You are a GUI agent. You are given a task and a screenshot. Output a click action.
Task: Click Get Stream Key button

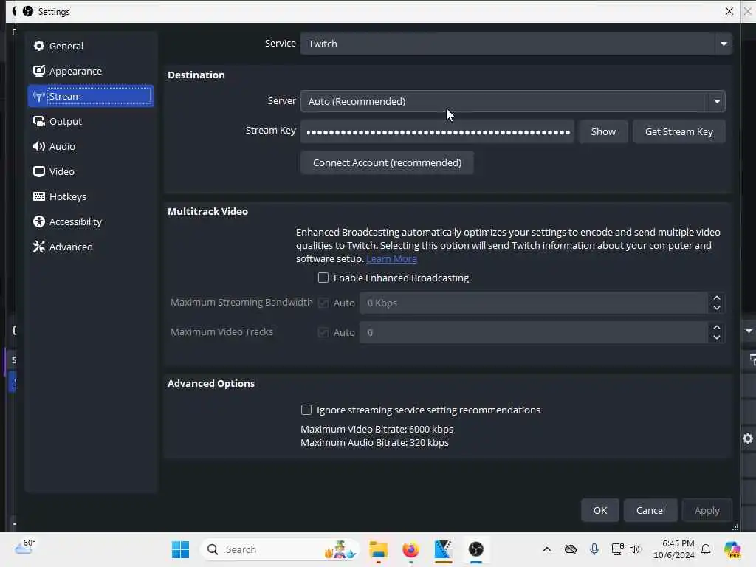(679, 131)
